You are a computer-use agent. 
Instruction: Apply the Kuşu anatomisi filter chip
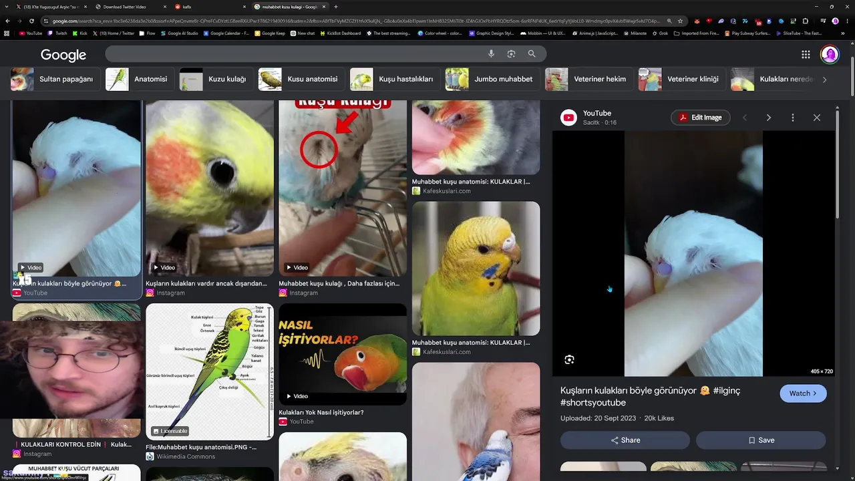(x=301, y=79)
